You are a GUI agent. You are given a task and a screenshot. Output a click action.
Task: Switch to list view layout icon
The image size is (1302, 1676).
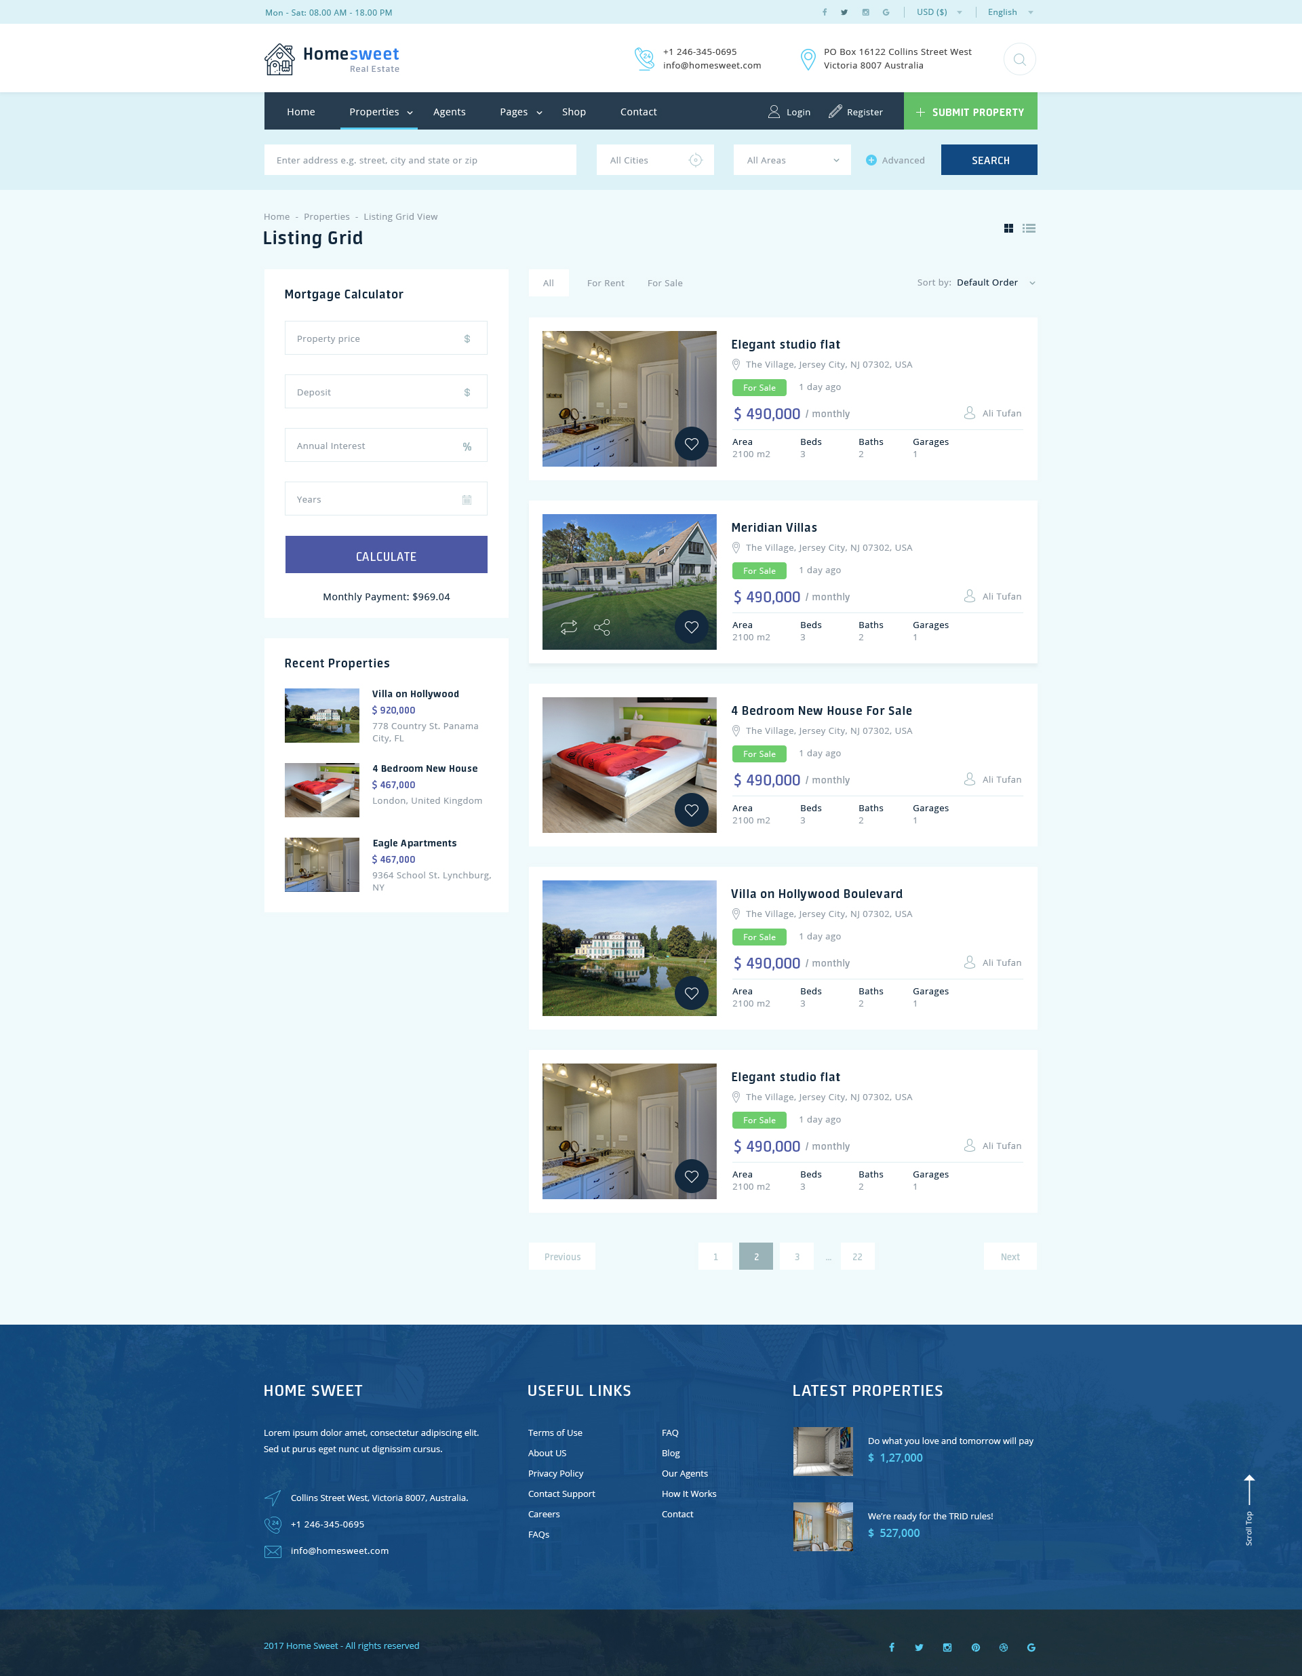(x=1029, y=228)
